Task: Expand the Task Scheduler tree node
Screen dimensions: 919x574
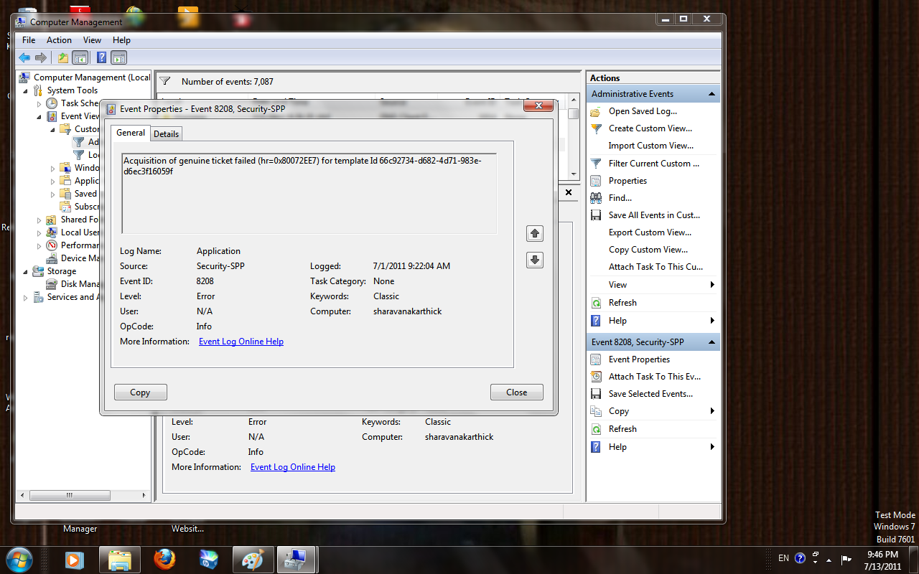Action: (x=39, y=104)
